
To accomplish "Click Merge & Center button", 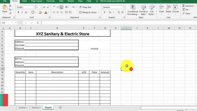I will [88, 12].
